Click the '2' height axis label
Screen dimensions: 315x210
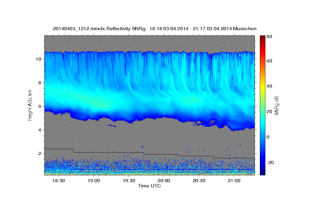point(39,154)
